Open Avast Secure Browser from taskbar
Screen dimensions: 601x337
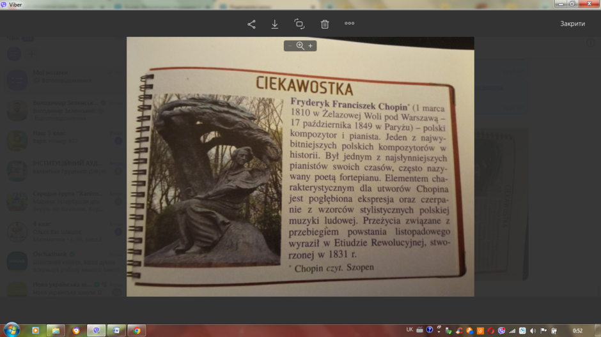(76, 331)
